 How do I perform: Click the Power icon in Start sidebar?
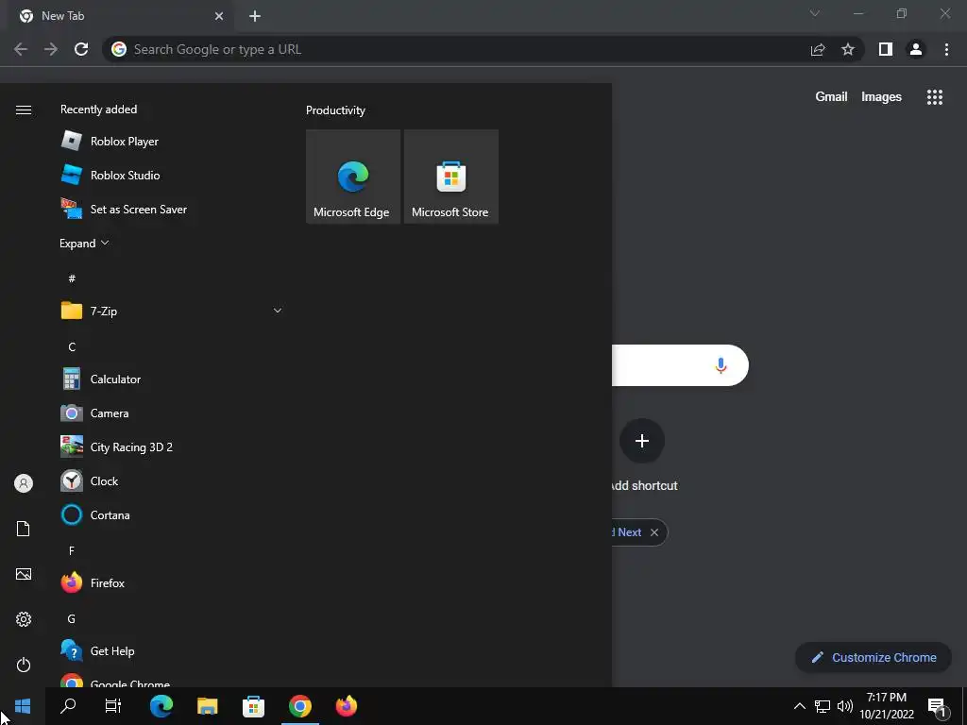(x=24, y=665)
